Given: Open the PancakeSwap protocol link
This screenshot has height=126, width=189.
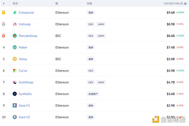Looking at the screenshot, I should (28, 36).
